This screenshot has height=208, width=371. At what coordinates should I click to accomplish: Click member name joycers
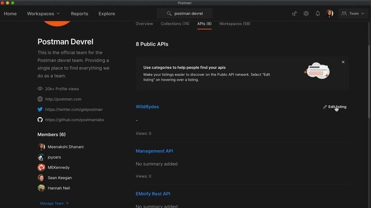point(54,157)
